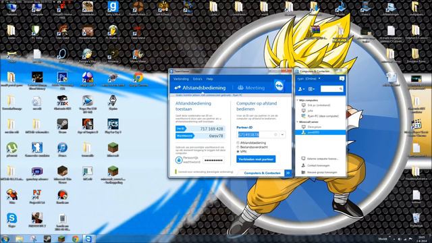432x243 pixels.
Task: Open Steam from the taskbar
Action: [x=47, y=238]
